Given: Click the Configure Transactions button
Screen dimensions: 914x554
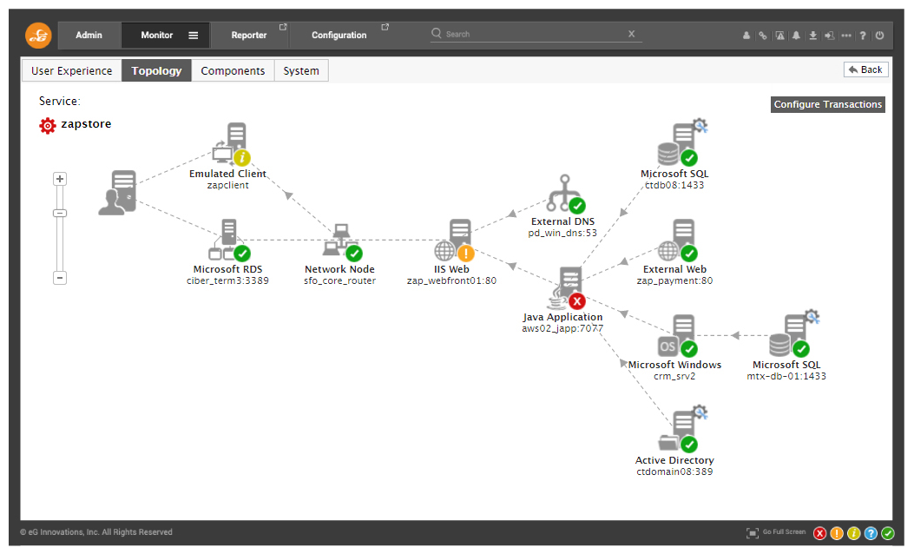Looking at the screenshot, I should click(828, 104).
